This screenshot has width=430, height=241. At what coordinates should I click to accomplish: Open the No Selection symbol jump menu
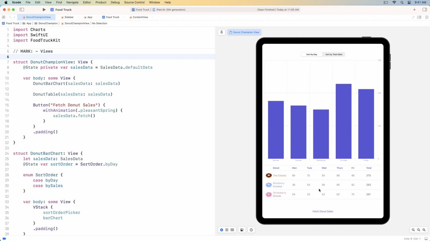click(100, 23)
